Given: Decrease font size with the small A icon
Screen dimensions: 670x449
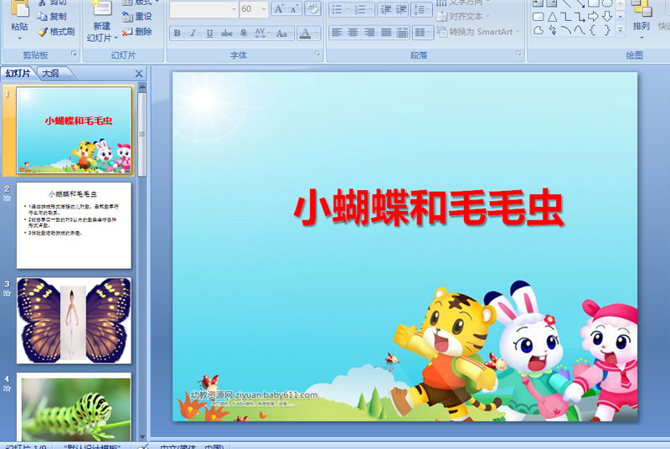Looking at the screenshot, I should [x=294, y=9].
